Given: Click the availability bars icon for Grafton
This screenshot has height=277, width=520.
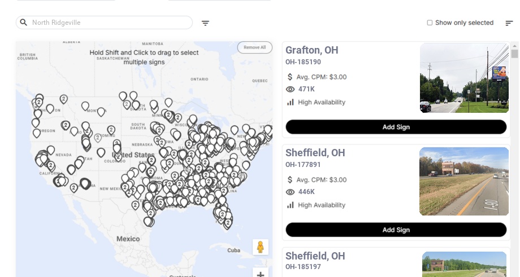Looking at the screenshot, I should [x=291, y=102].
